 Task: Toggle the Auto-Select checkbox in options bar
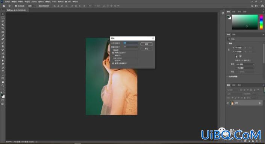point(16,6)
